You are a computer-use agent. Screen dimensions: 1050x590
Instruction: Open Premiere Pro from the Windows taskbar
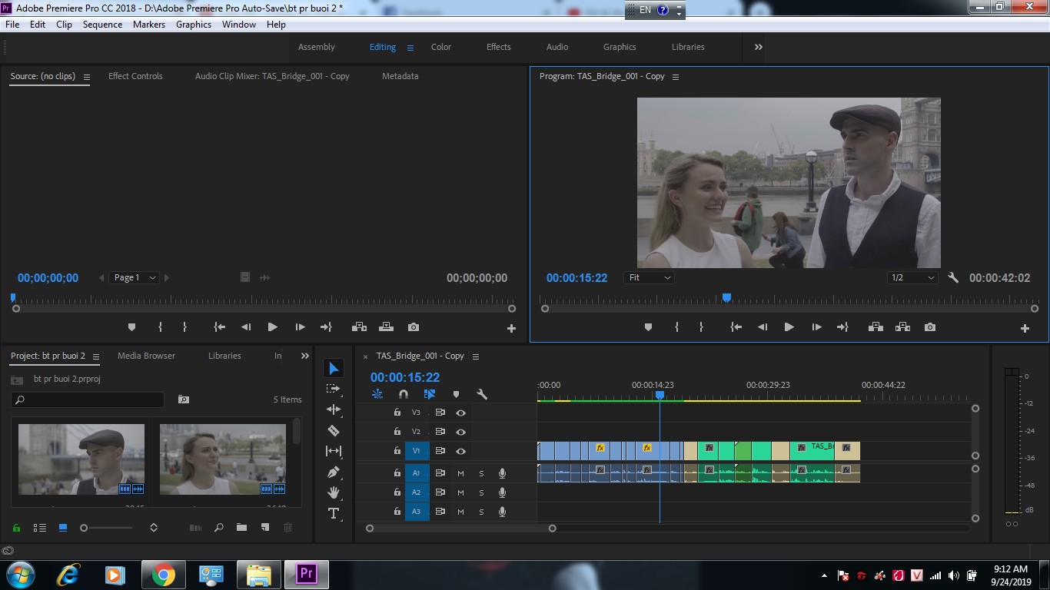pyautogui.click(x=307, y=574)
